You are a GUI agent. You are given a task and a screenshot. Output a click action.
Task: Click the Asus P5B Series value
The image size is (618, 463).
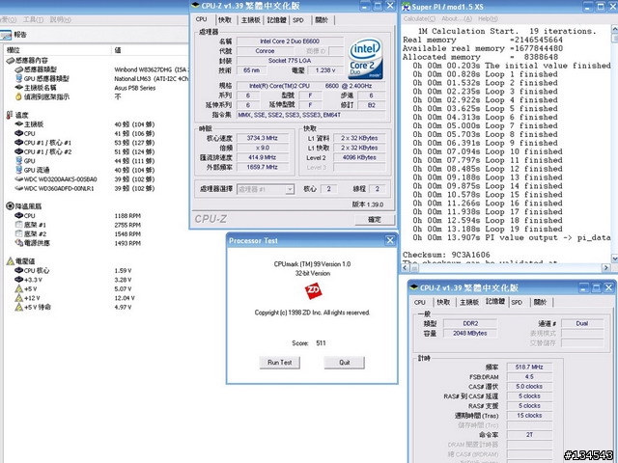pos(135,88)
